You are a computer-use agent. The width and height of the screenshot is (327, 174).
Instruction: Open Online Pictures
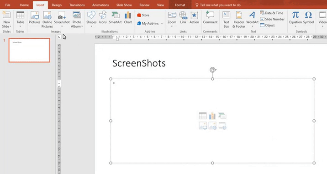click(x=47, y=20)
